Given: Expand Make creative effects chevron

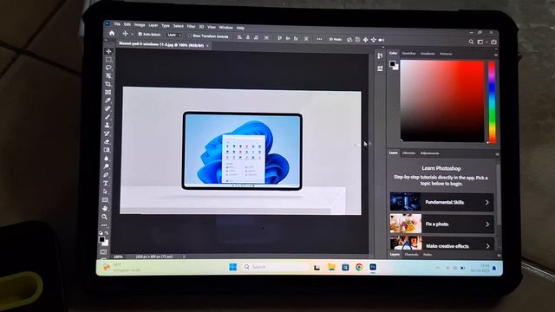Looking at the screenshot, I should pos(487,246).
